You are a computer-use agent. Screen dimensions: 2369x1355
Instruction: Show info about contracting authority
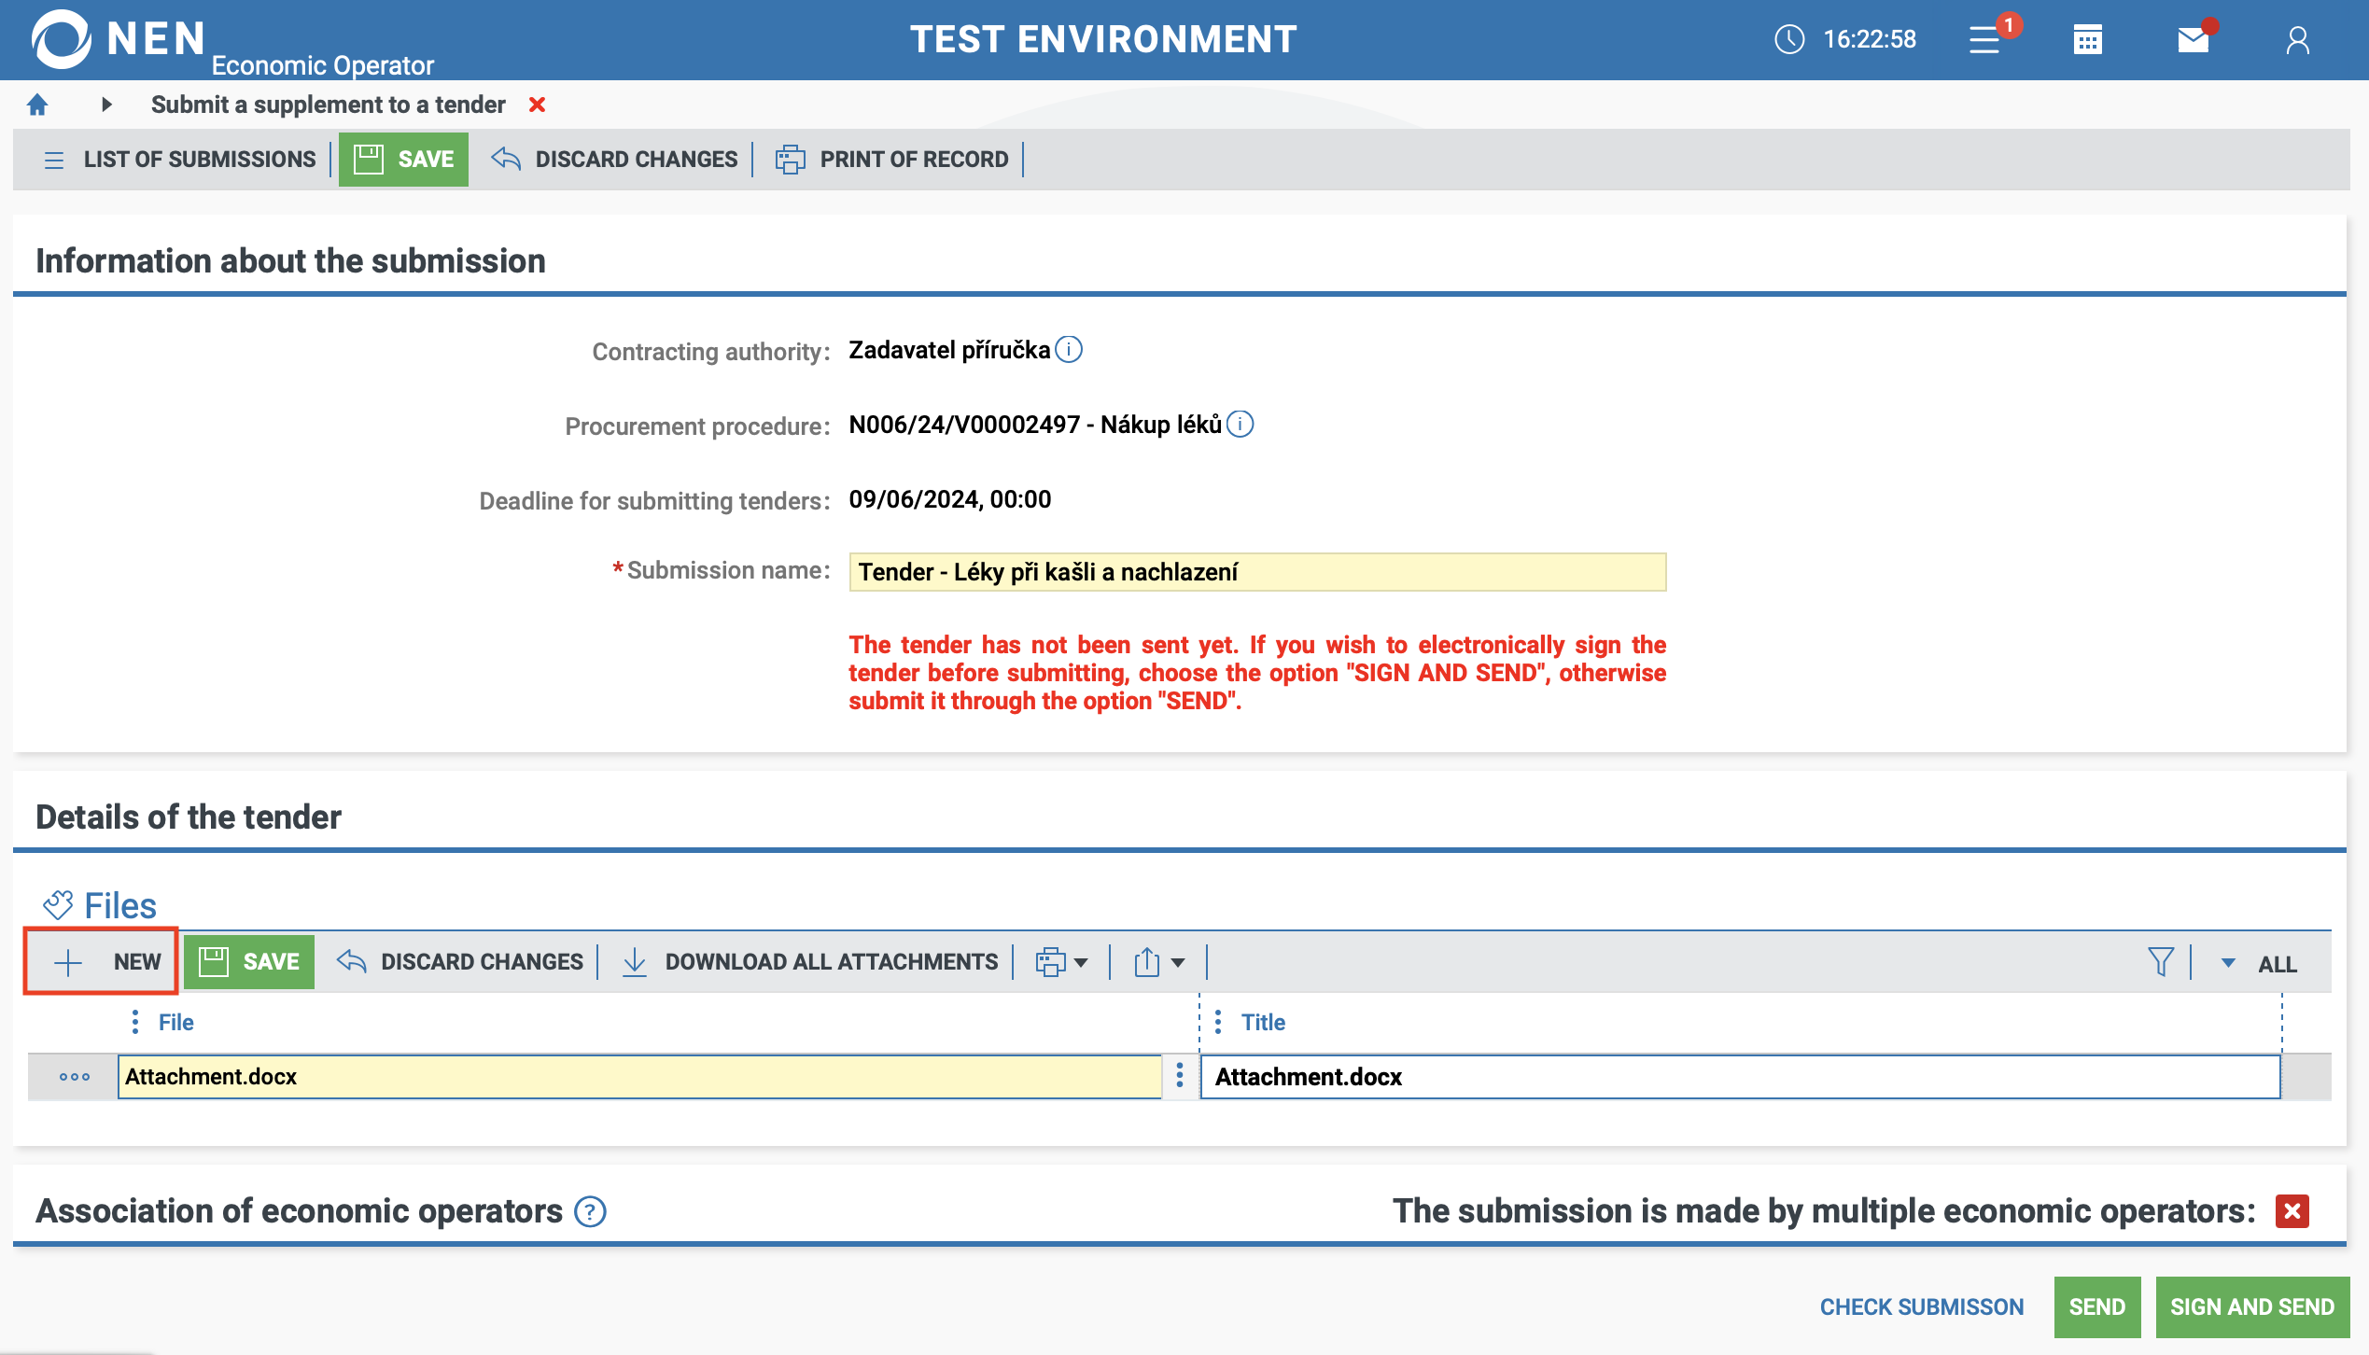pos(1069,350)
